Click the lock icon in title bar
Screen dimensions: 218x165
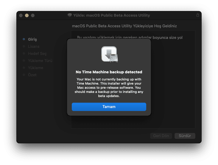(x=198, y=15)
